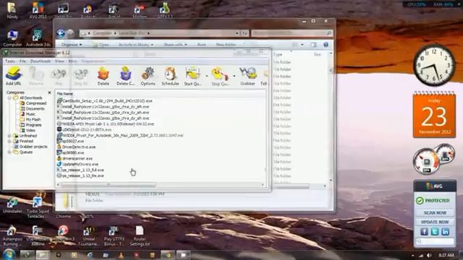Open IDM Options from the toolbar
463x260 pixels.
tap(148, 76)
